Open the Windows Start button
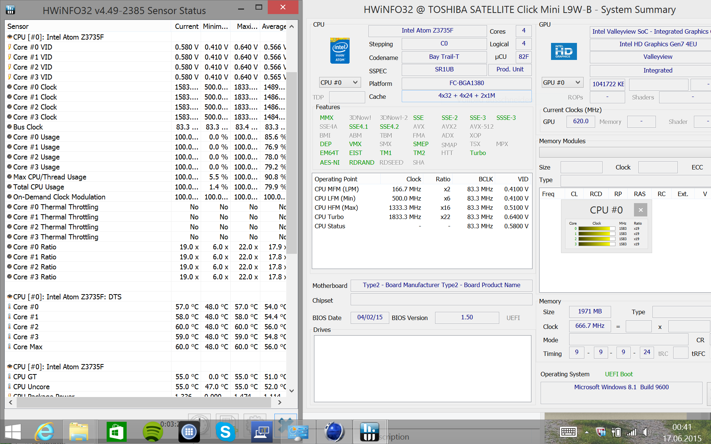This screenshot has width=711, height=444. [13, 432]
